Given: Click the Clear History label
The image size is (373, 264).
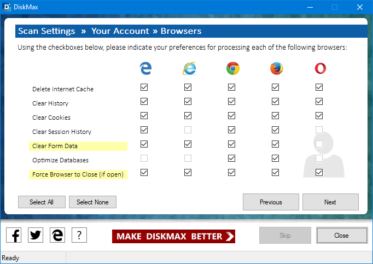Looking at the screenshot, I should pyautogui.click(x=50, y=103).
